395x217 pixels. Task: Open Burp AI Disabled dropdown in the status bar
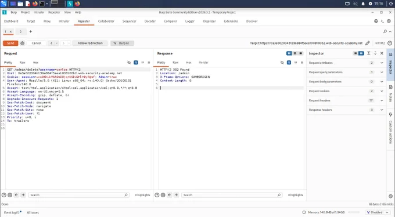point(378,212)
